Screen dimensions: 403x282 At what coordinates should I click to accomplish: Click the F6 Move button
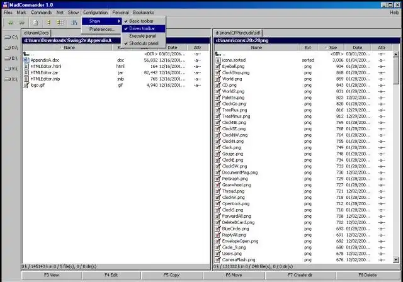tap(234, 275)
